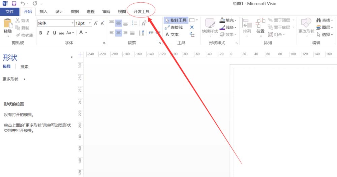Toggle align text right
The height and width of the screenshot is (177, 337).
(125, 33)
